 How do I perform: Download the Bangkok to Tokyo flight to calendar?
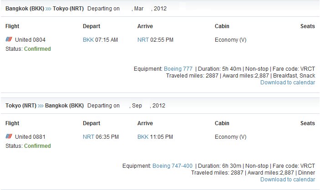tap(288, 83)
